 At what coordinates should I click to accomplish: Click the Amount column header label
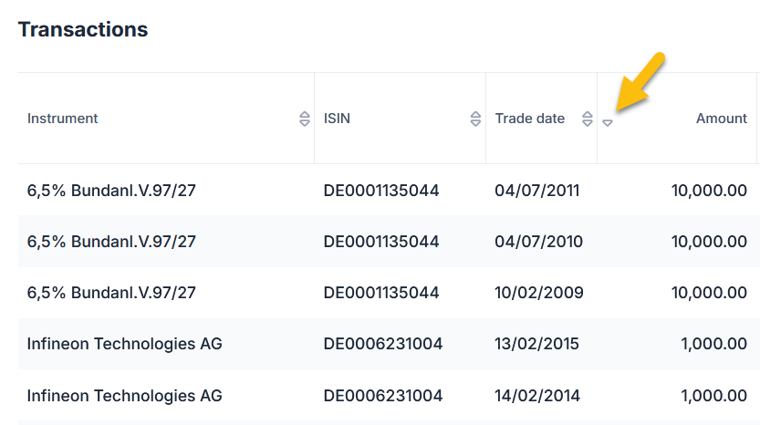(x=722, y=119)
